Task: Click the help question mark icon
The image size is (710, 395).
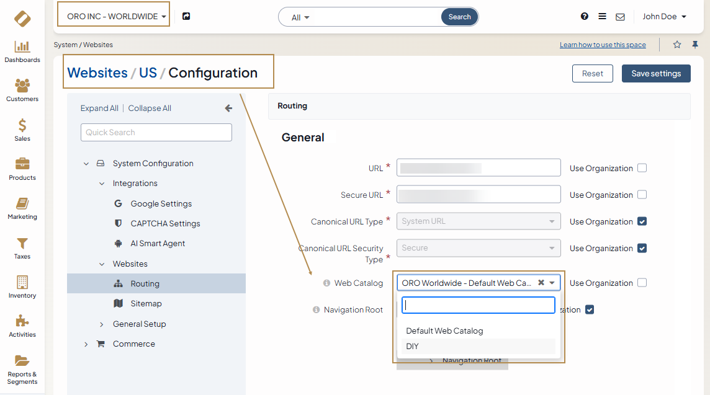Action: tap(585, 17)
